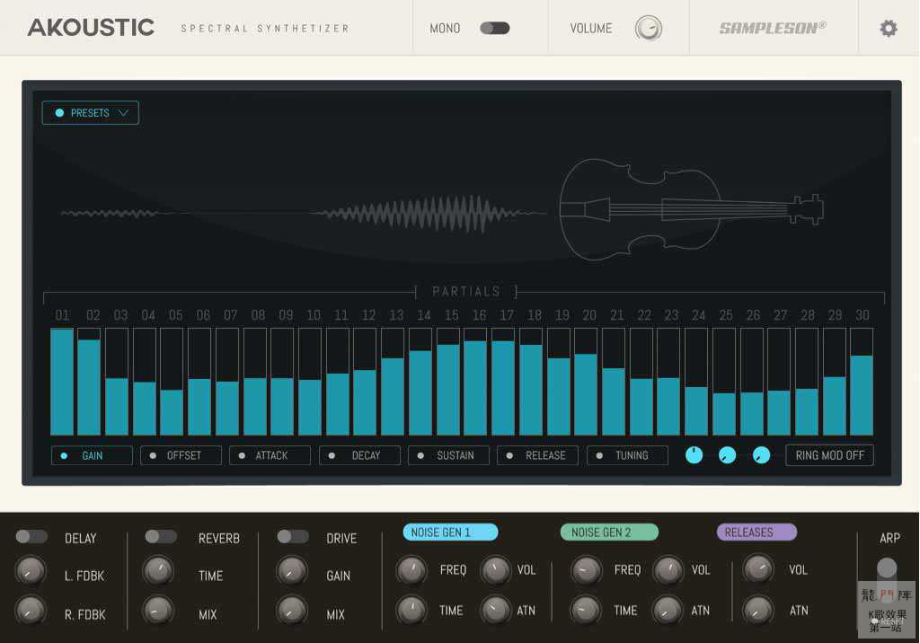920x643 pixels.
Task: Click the master VOLUME knob
Action: [x=649, y=28]
